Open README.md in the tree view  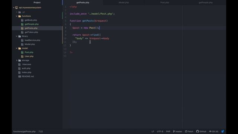[28, 76]
